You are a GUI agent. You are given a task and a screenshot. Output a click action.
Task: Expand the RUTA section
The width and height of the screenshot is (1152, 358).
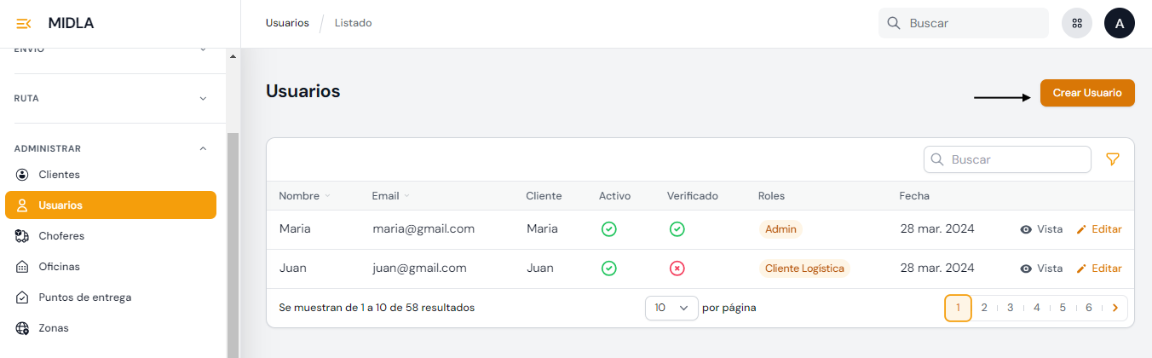[203, 99]
